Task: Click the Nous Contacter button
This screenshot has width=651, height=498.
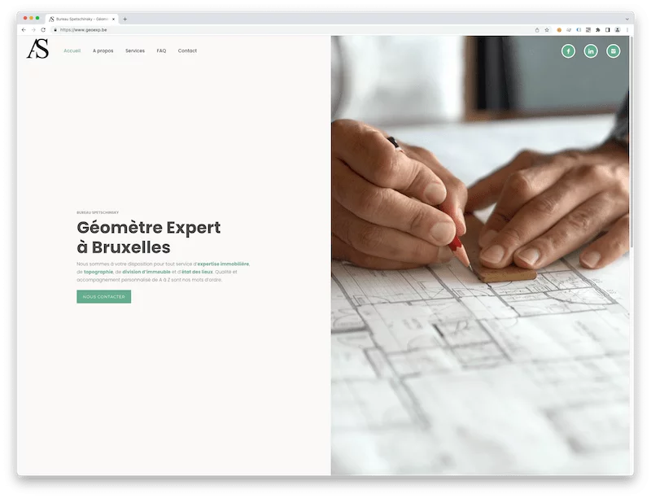Action: click(104, 297)
